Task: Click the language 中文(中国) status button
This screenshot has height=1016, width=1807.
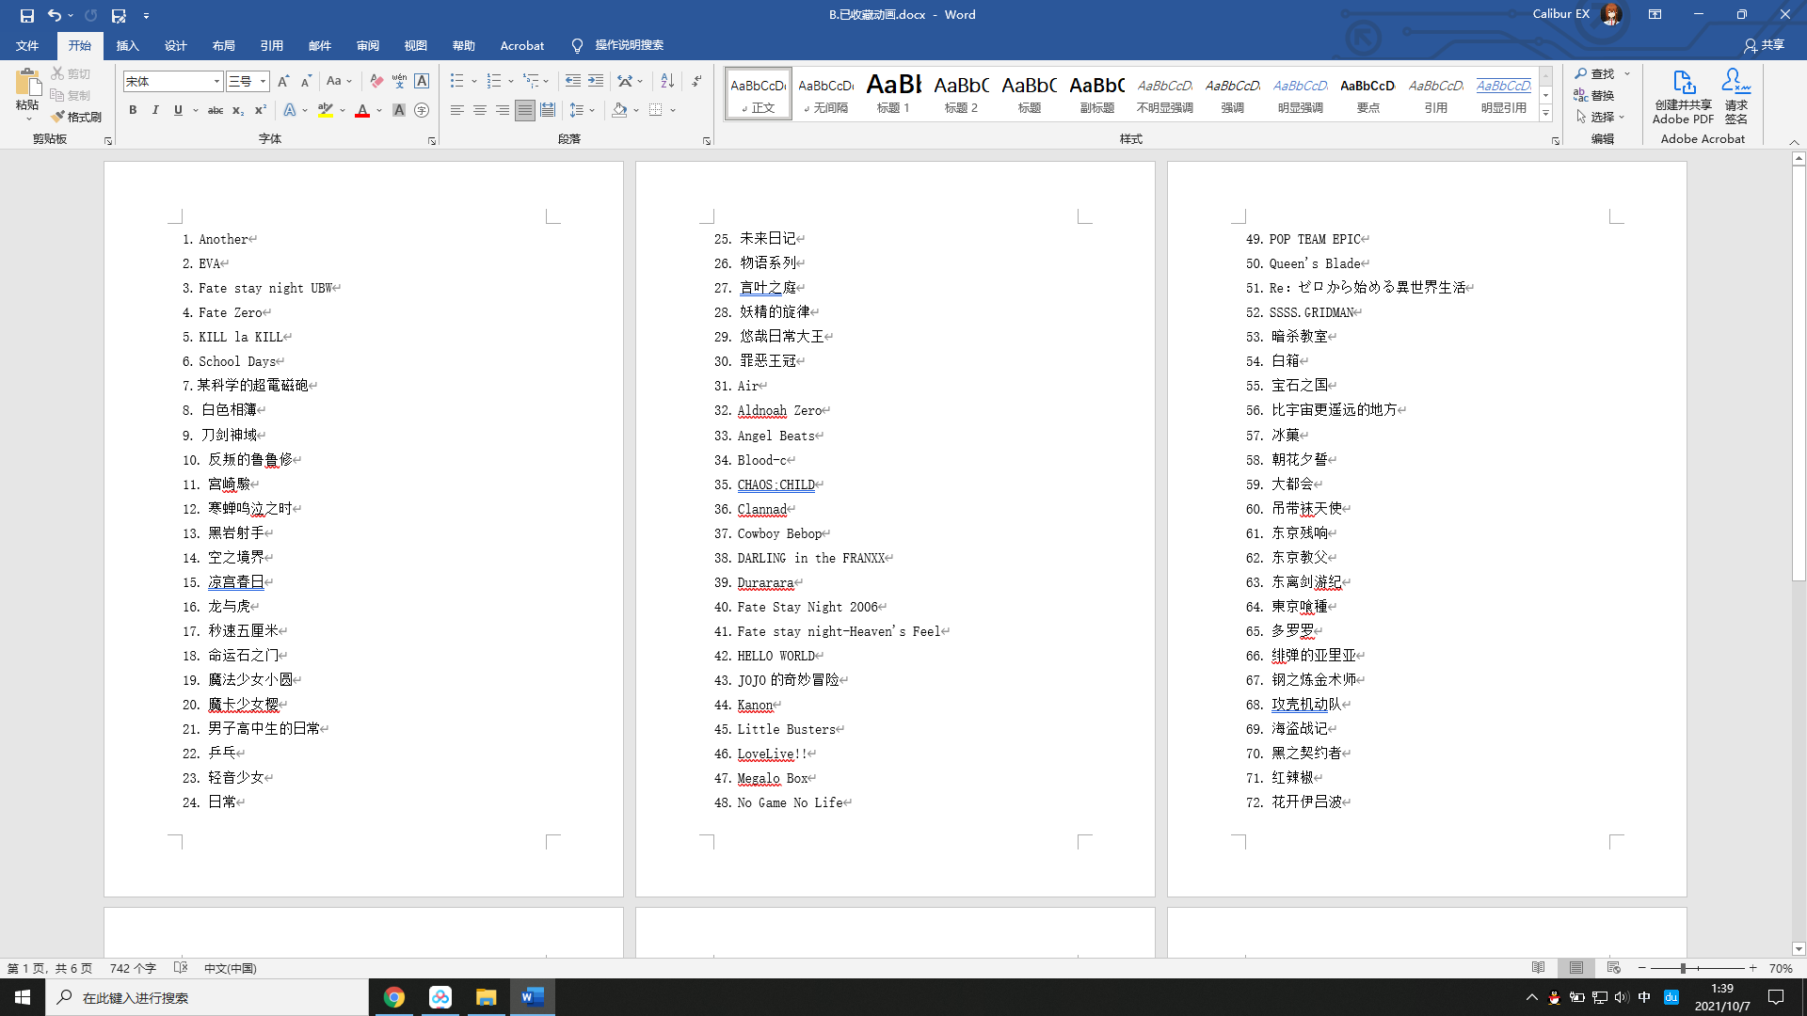Action: coord(230,968)
